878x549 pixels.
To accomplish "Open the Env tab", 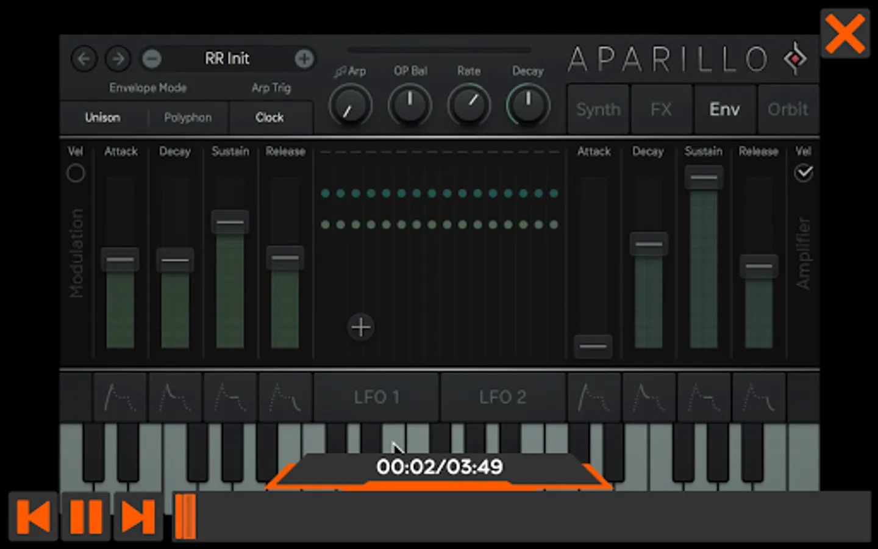I will (x=724, y=110).
